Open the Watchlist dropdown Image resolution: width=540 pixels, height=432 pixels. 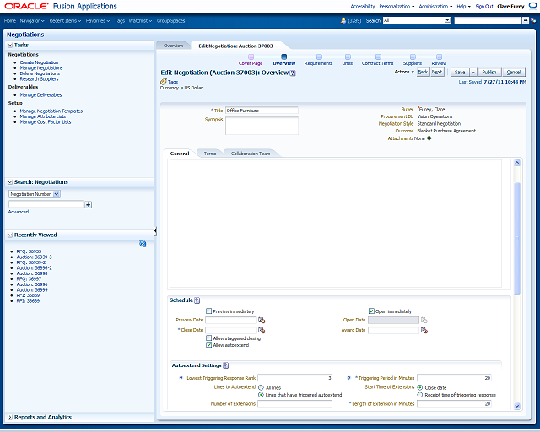coord(141,20)
